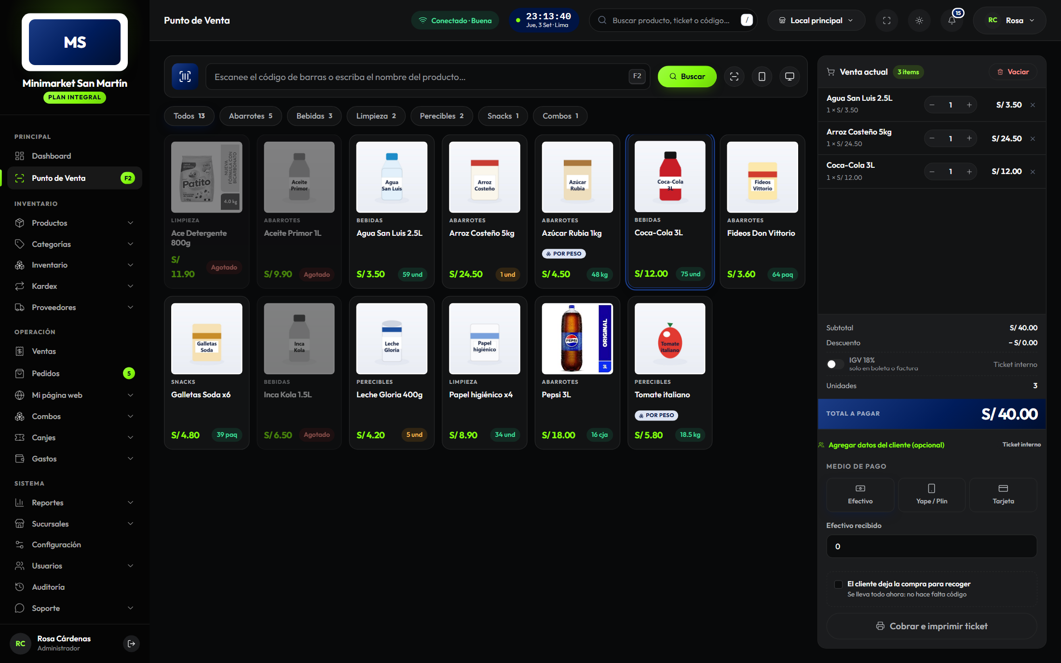This screenshot has height=663, width=1061.
Task: Open notifications bell with 15 badge
Action: pyautogui.click(x=952, y=21)
